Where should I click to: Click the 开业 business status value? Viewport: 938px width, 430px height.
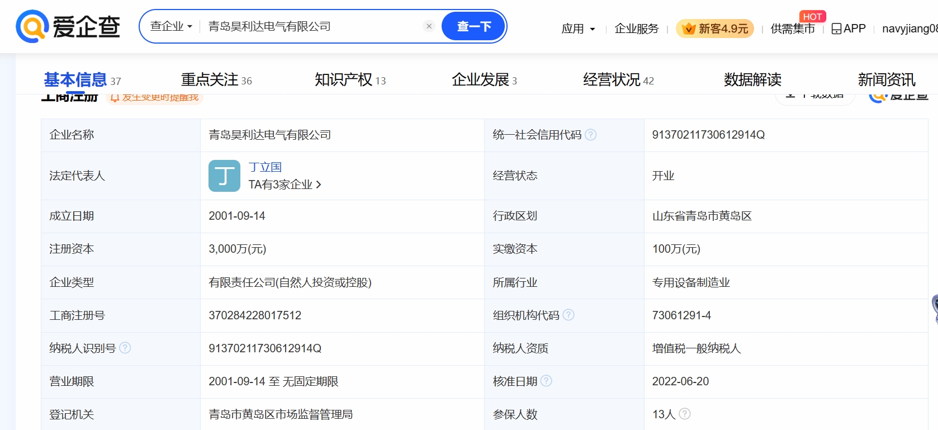tap(663, 176)
